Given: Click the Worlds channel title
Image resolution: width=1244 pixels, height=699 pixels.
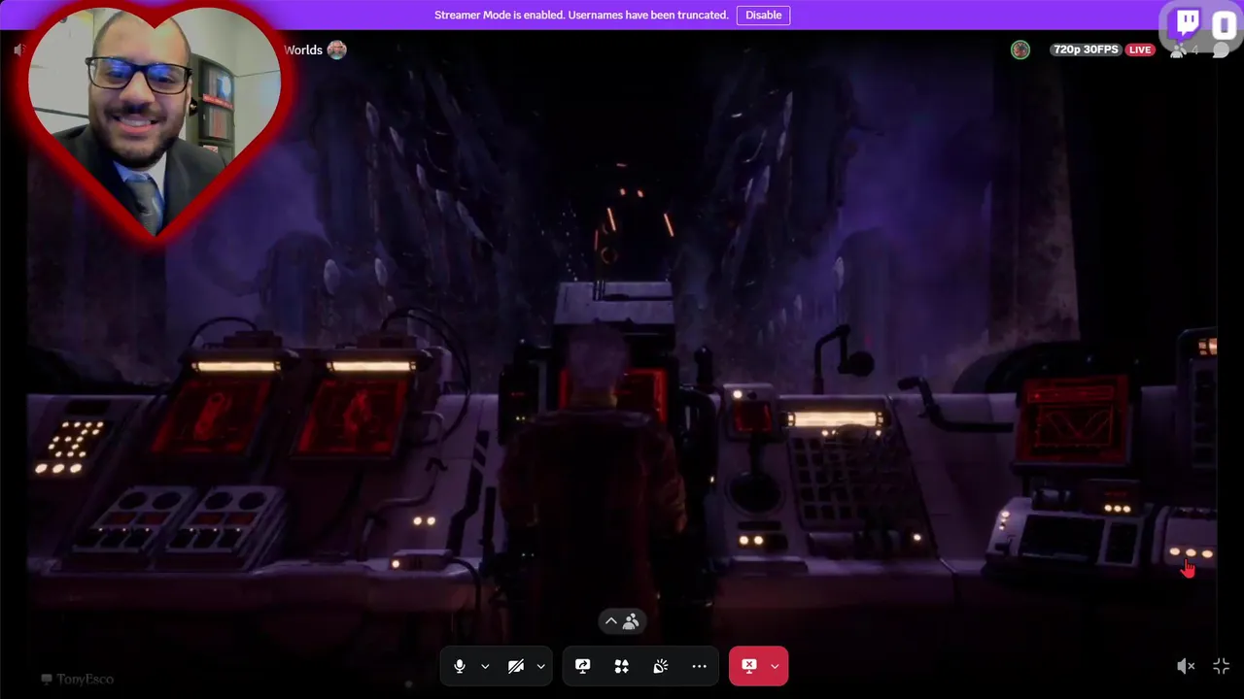Looking at the screenshot, I should click(x=303, y=50).
